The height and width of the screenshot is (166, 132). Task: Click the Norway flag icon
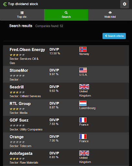click(x=83, y=49)
